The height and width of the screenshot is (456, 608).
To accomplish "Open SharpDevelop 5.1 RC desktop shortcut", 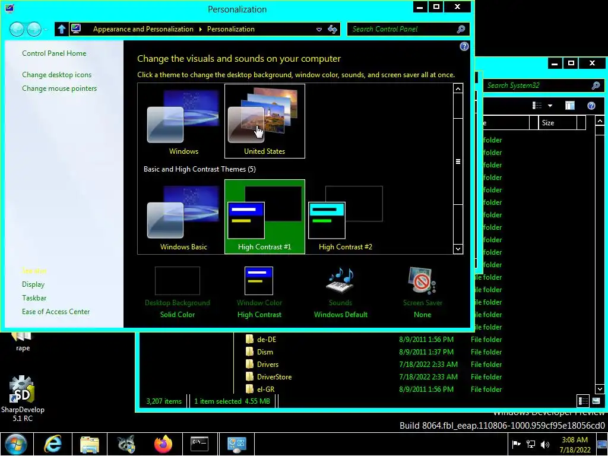I will click(23, 398).
